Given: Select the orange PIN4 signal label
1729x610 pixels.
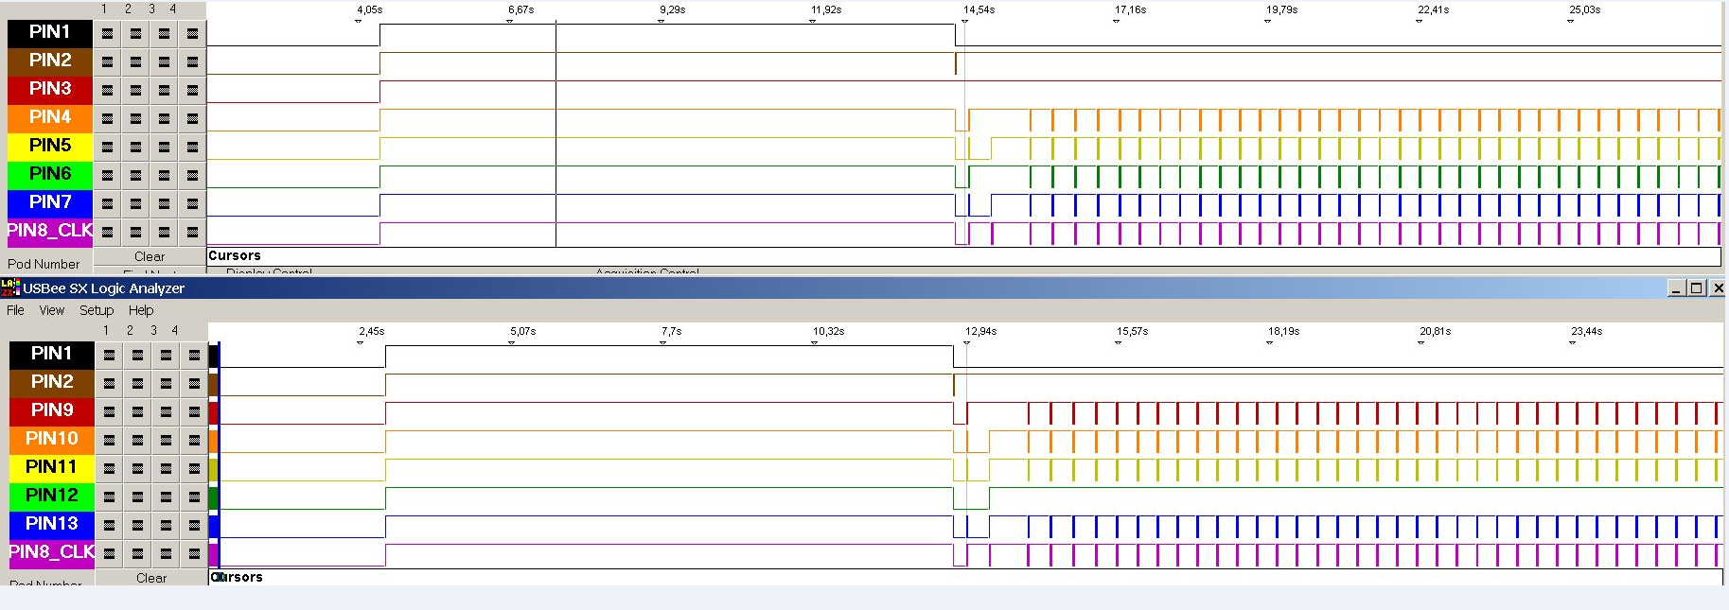Looking at the screenshot, I should [x=50, y=117].
